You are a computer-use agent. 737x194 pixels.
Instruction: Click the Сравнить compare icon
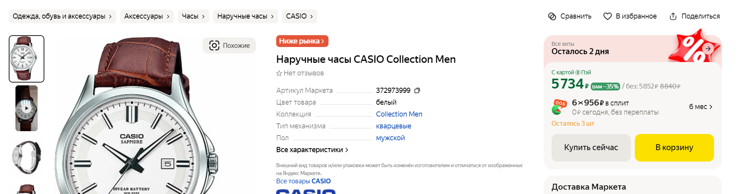point(552,16)
